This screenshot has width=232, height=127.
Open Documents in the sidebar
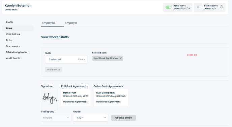click(13, 46)
